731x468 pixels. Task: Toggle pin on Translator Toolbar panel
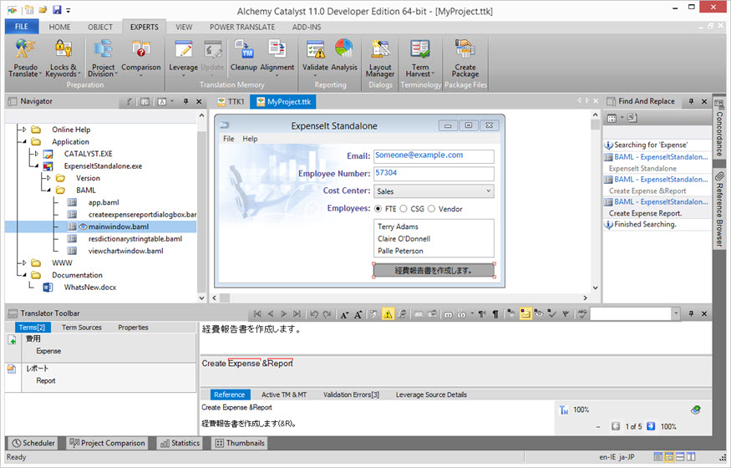click(691, 313)
